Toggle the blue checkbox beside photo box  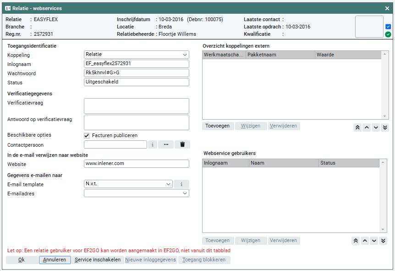click(388, 27)
